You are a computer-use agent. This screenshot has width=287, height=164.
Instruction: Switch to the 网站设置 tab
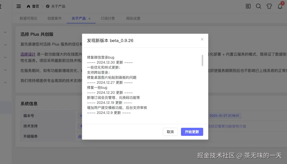pyautogui.click(x=133, y=18)
